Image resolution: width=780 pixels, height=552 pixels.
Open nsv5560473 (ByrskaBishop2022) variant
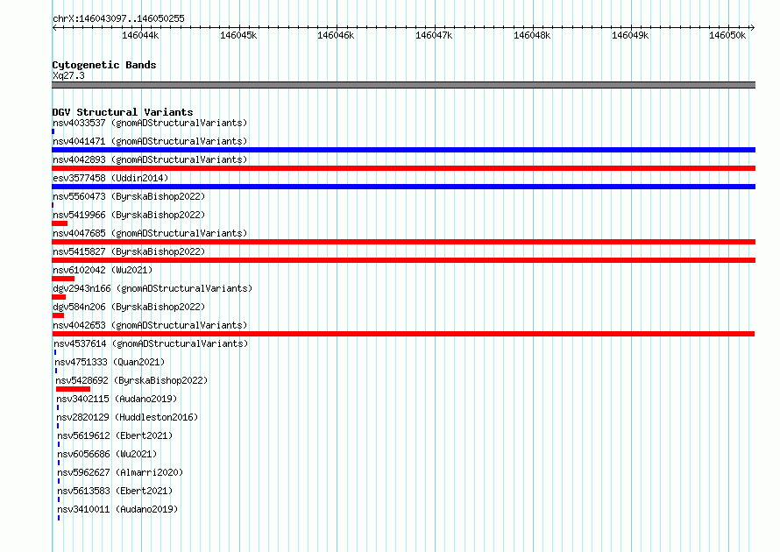pos(129,196)
